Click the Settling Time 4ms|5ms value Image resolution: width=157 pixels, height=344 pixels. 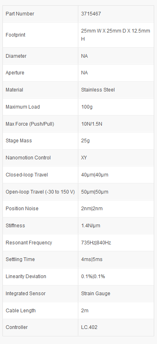(x=92, y=259)
